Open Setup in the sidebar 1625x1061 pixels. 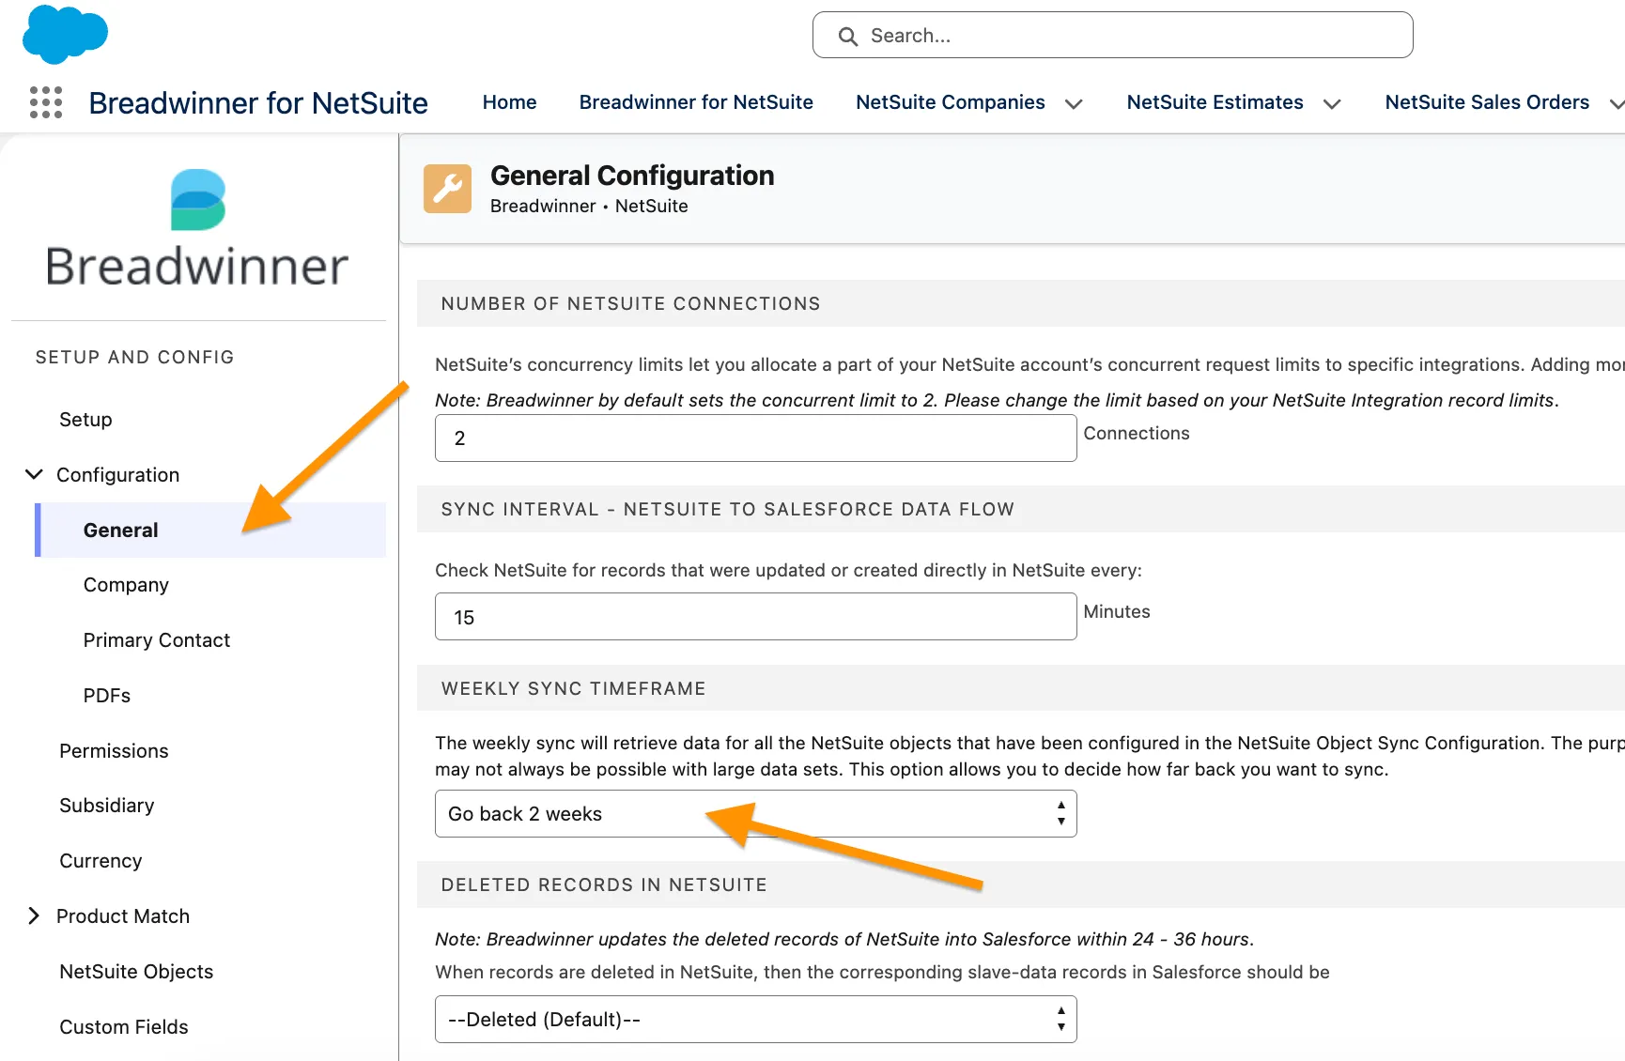click(x=85, y=420)
